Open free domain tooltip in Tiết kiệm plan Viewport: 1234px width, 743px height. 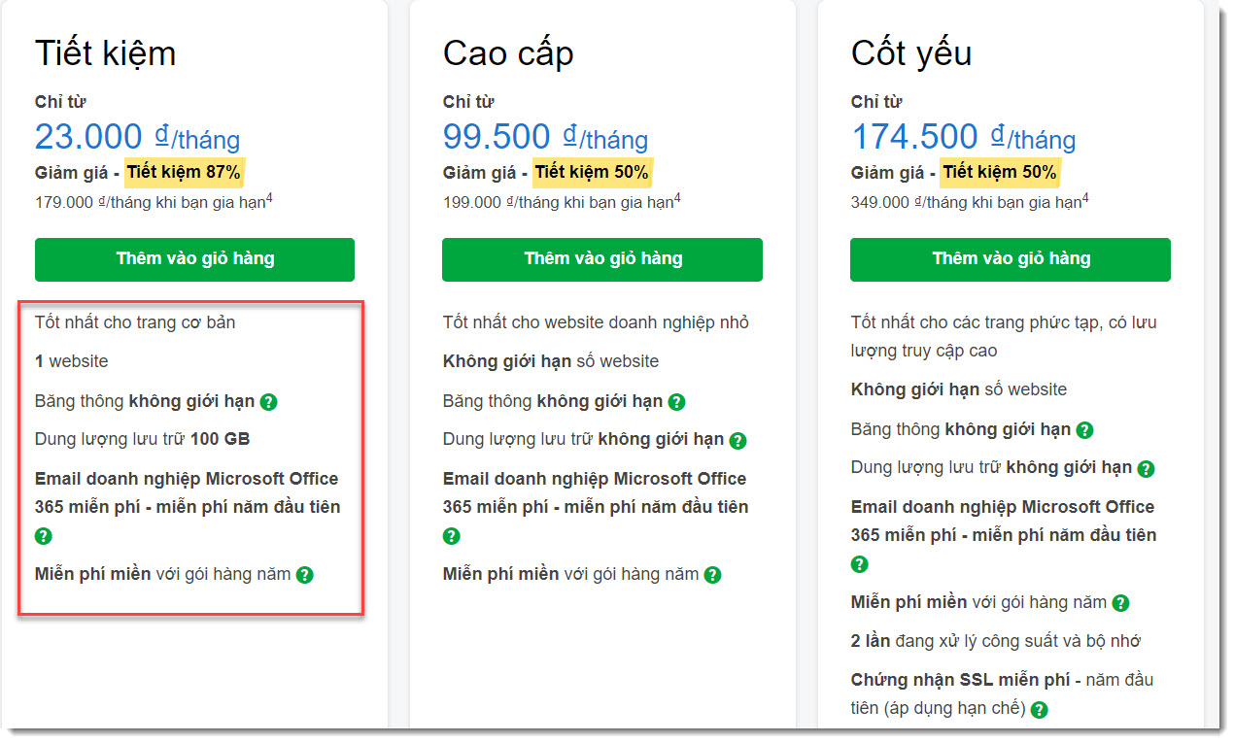point(305,574)
